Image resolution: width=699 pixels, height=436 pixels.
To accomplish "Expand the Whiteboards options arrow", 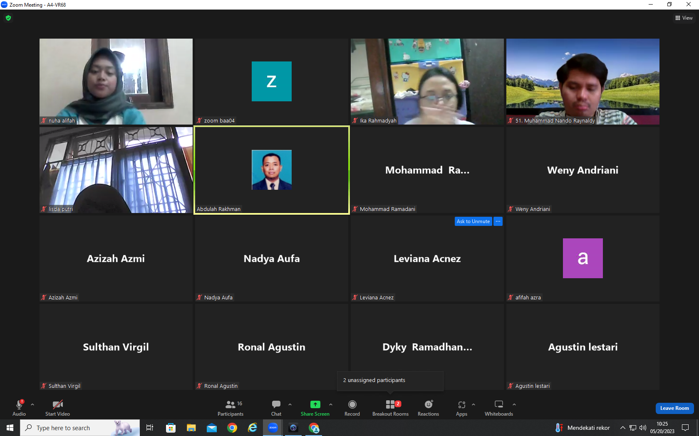I will [514, 404].
